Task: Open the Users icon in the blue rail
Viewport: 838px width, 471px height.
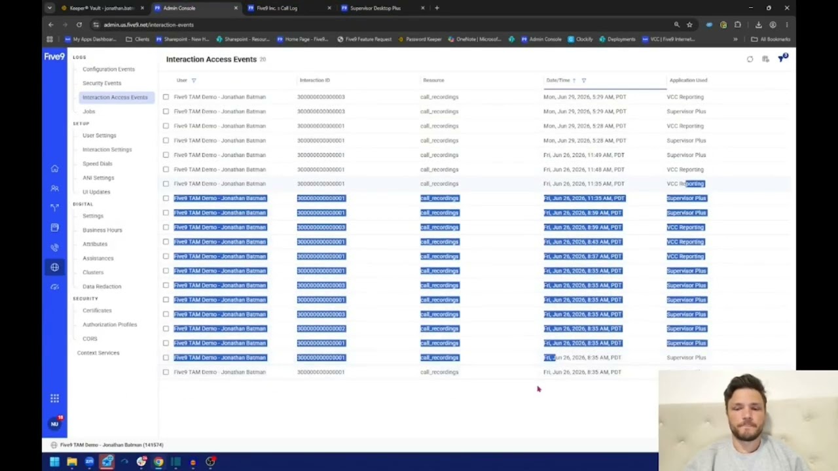Action: (x=54, y=188)
